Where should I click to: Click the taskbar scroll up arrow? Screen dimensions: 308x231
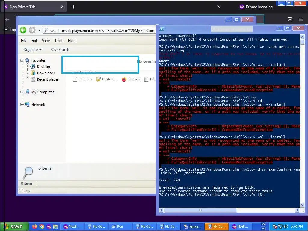[263, 224]
